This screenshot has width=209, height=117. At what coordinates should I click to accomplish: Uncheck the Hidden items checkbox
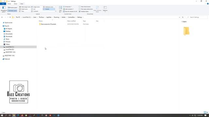[x=84, y=11]
